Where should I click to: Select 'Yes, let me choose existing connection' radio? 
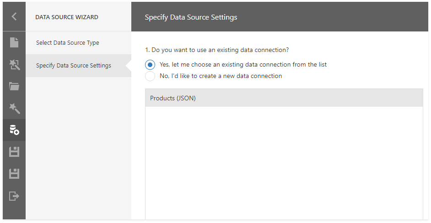click(x=150, y=65)
